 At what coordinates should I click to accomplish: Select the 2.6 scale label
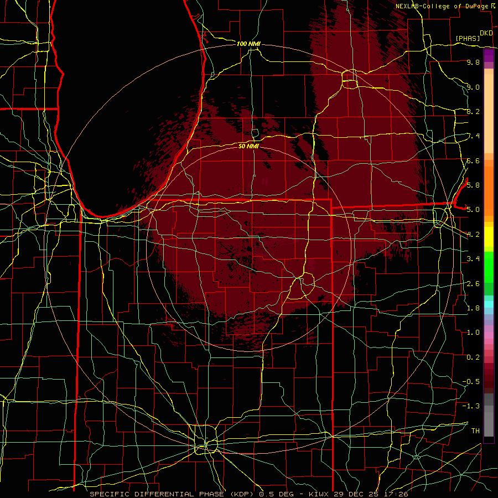tap(473, 284)
